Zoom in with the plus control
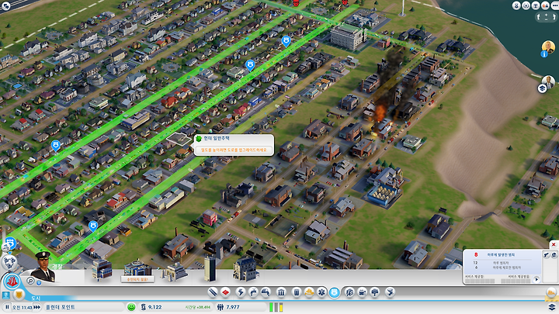This screenshot has width=559, height=314. 546,15
